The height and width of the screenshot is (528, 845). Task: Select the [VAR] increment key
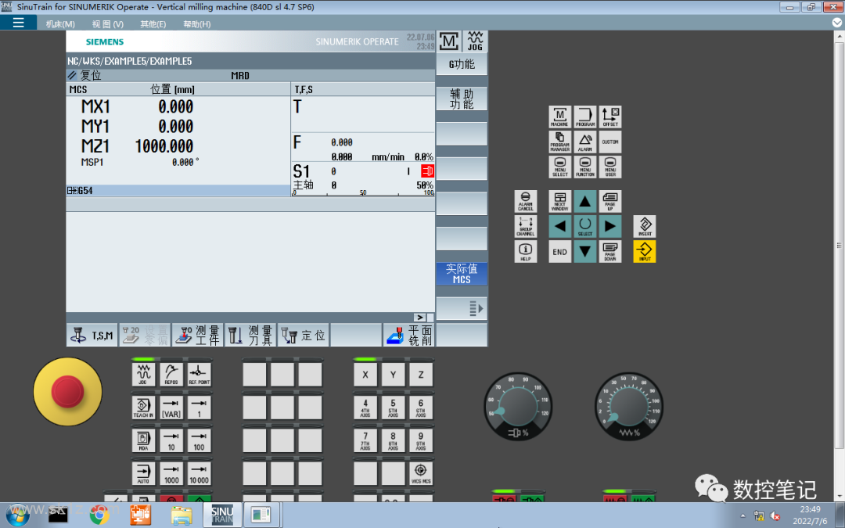[x=171, y=408]
